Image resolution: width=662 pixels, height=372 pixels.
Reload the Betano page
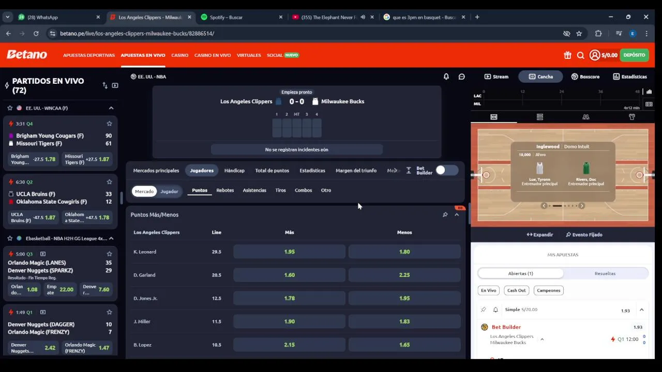pos(36,33)
